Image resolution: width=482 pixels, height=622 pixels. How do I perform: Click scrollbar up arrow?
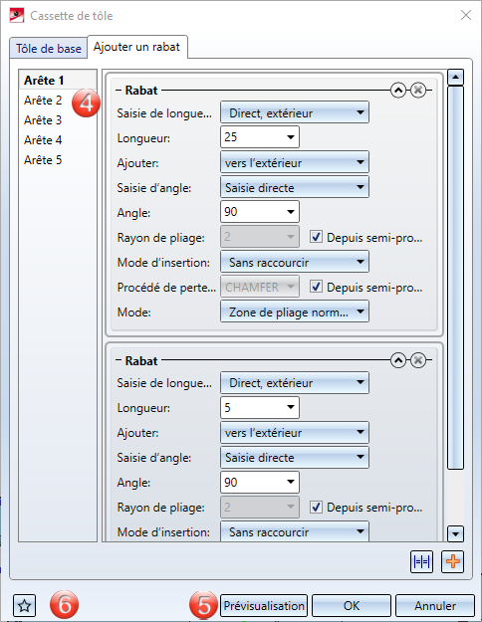[455, 78]
